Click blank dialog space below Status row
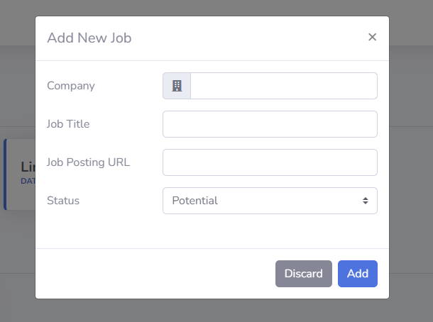The height and width of the screenshot is (322, 433). tap(213, 232)
